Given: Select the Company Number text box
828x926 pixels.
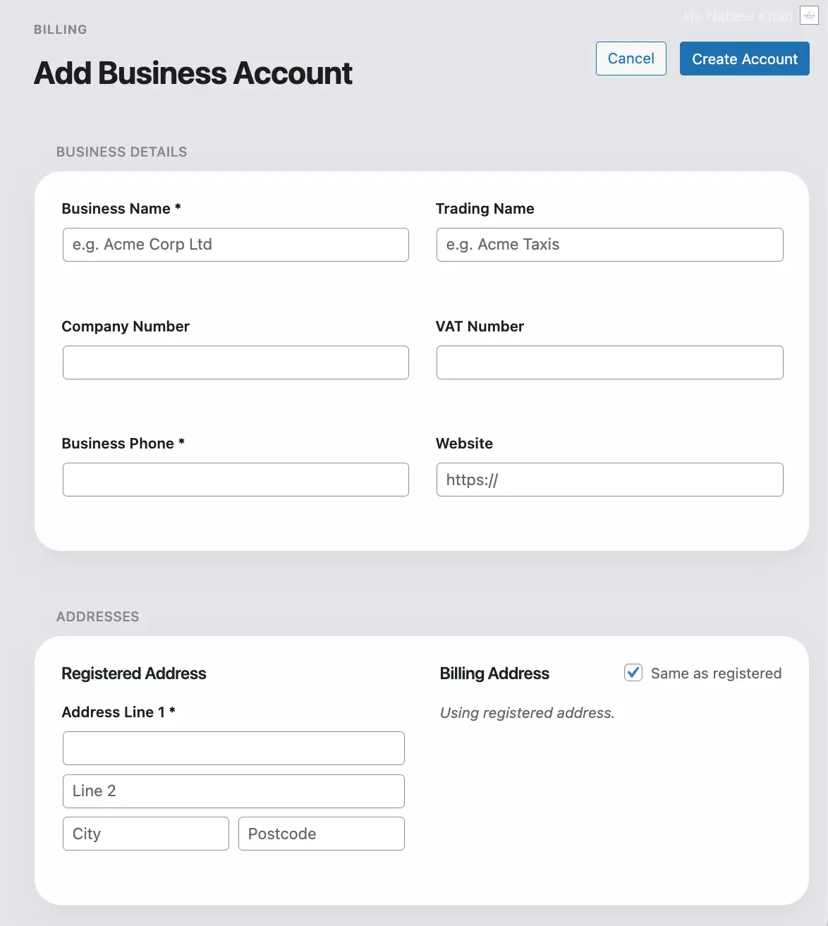Looking at the screenshot, I should click(x=236, y=363).
